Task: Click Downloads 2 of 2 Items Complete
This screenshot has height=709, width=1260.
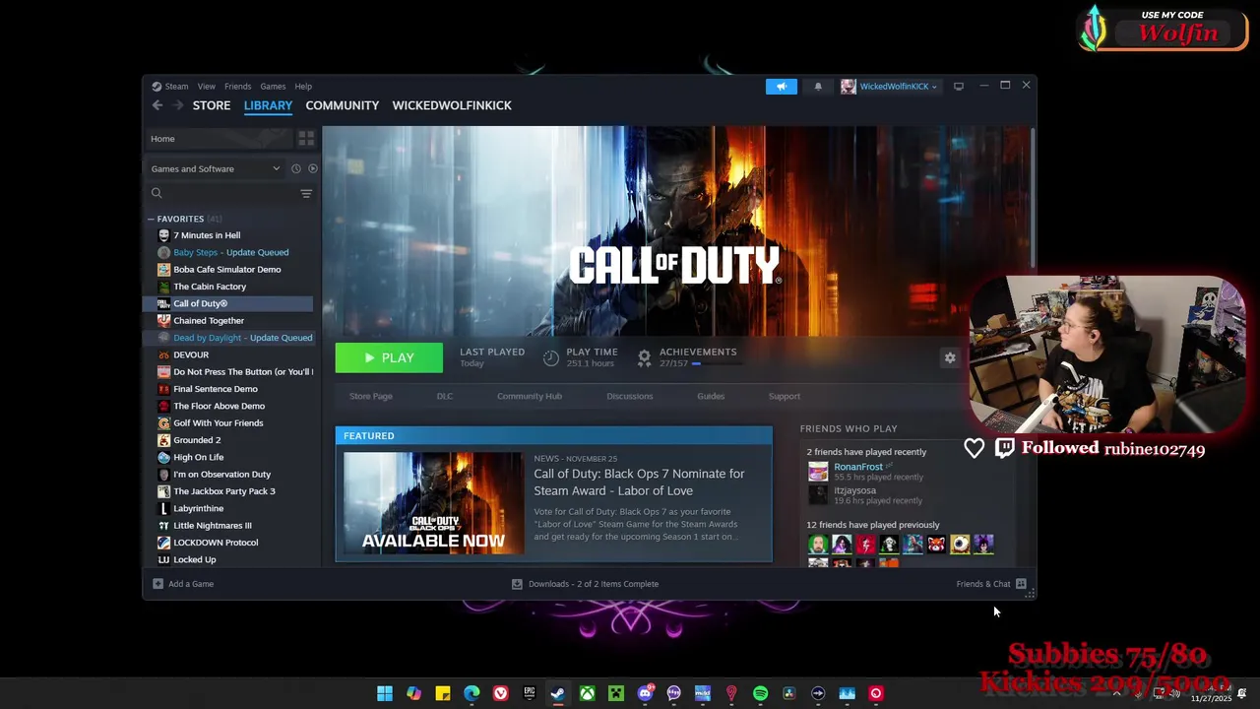Action: pyautogui.click(x=594, y=584)
